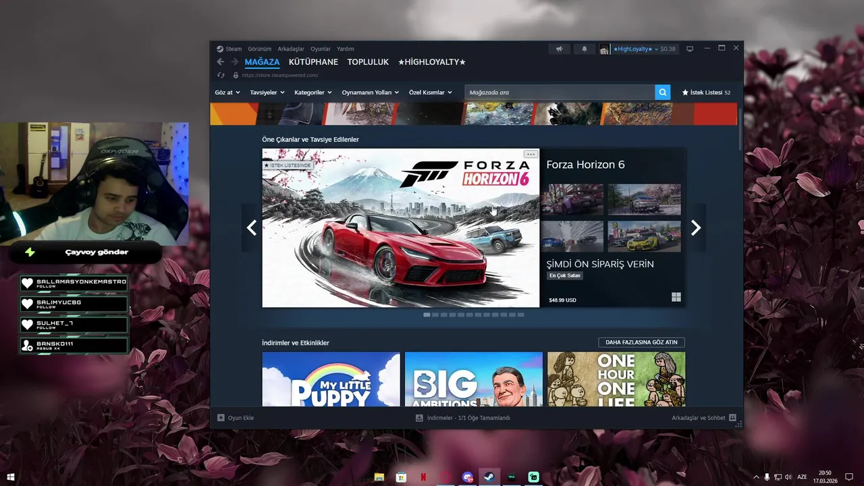This screenshot has height=486, width=864.
Task: Click the HighLoyalty profile avatar
Action: (x=605, y=49)
